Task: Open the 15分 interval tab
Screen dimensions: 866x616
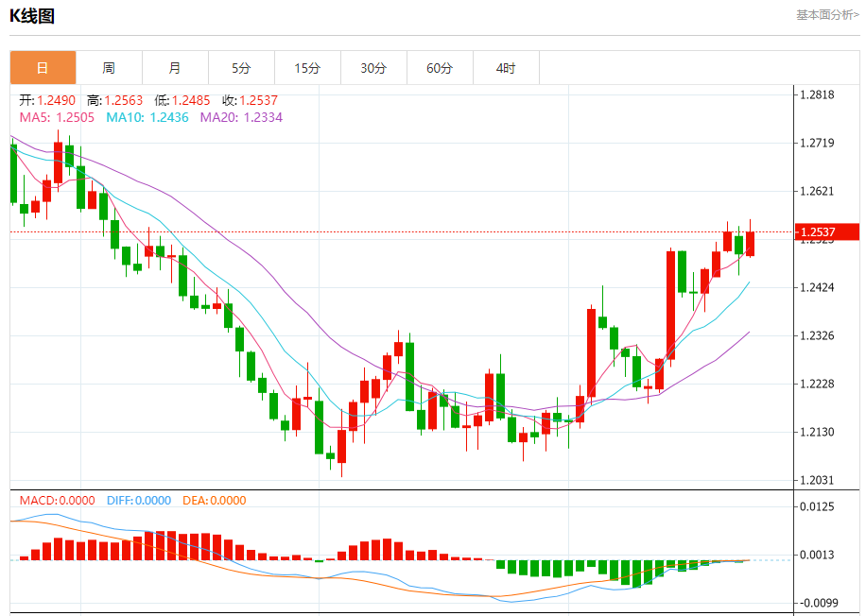Action: point(307,68)
